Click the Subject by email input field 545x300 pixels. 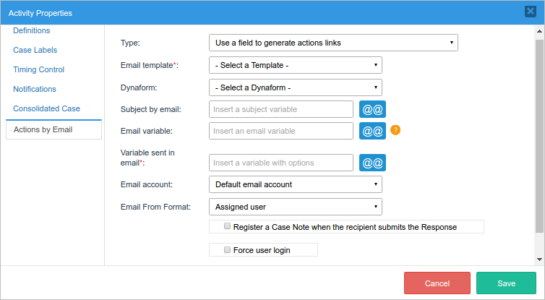pyautogui.click(x=281, y=109)
